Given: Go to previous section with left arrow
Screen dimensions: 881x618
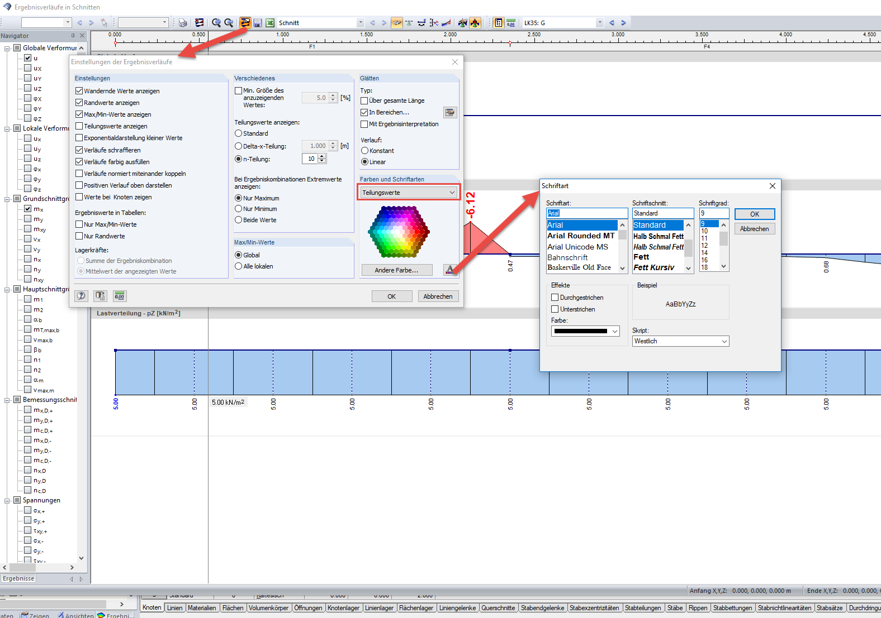Looking at the screenshot, I should click(x=372, y=23).
